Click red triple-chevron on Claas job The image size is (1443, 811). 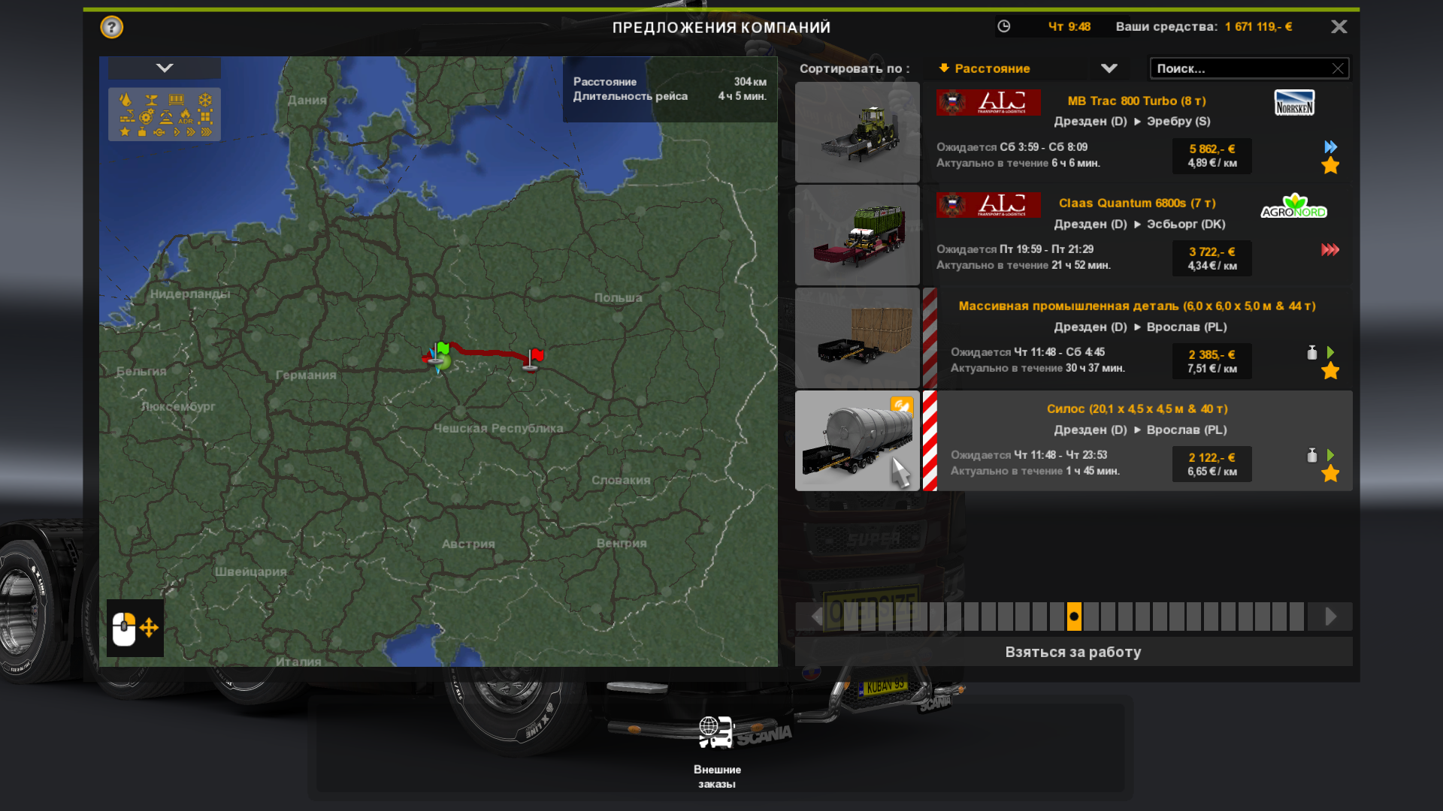(x=1330, y=249)
